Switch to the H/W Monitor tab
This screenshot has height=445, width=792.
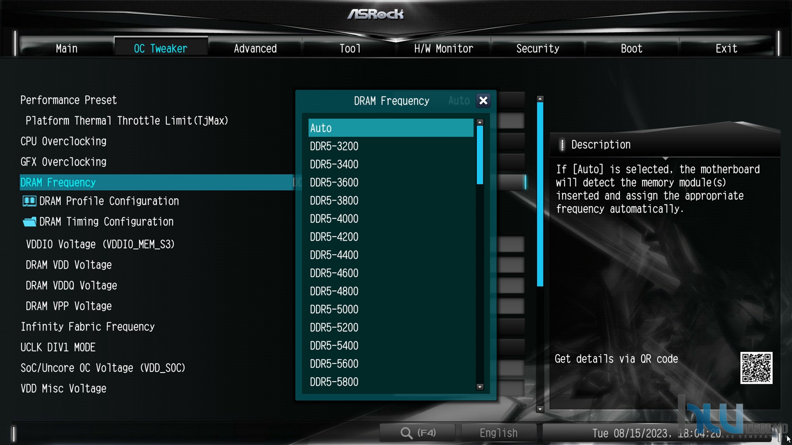point(443,48)
